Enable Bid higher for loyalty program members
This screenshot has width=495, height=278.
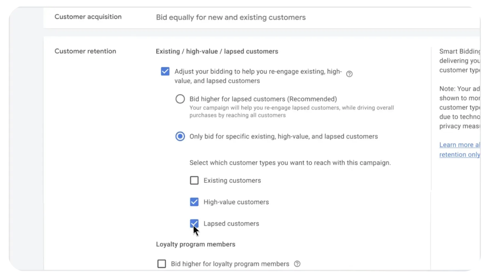(162, 264)
